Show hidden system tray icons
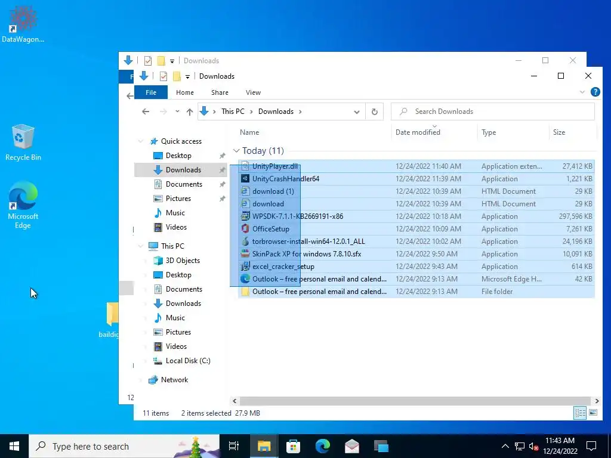This screenshot has height=458, width=611. pyautogui.click(x=505, y=446)
